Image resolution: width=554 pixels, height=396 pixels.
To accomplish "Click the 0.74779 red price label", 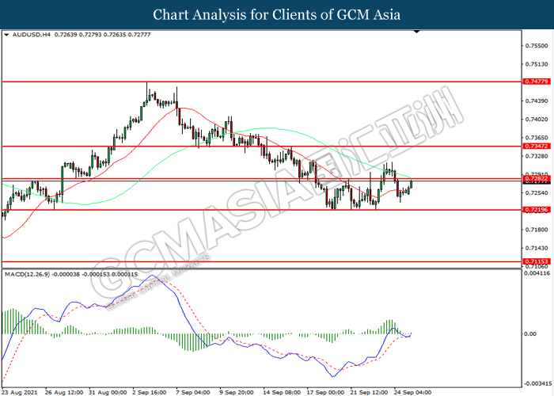I will (x=537, y=82).
